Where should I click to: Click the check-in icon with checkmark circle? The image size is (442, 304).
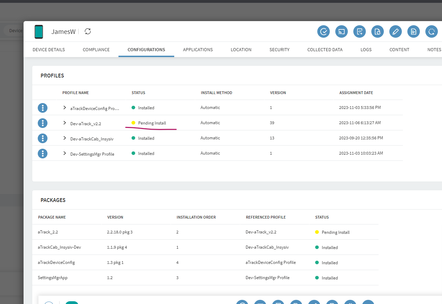point(324,31)
